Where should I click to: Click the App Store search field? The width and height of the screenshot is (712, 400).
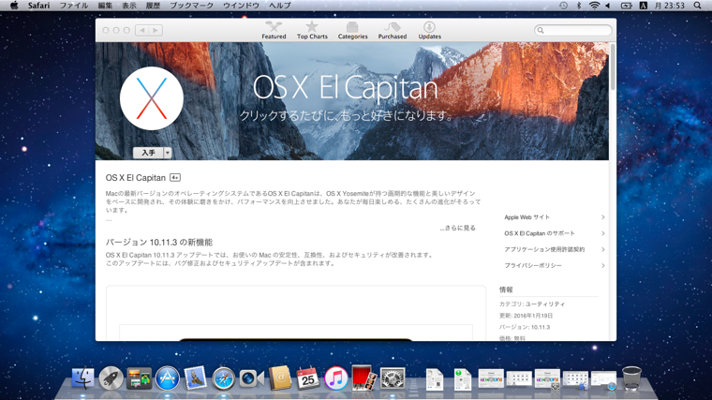573,30
